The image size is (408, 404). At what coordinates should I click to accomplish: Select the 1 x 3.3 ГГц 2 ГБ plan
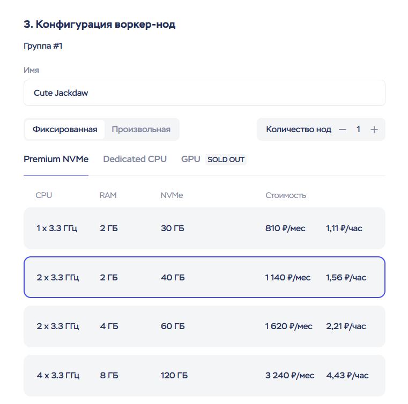click(204, 228)
